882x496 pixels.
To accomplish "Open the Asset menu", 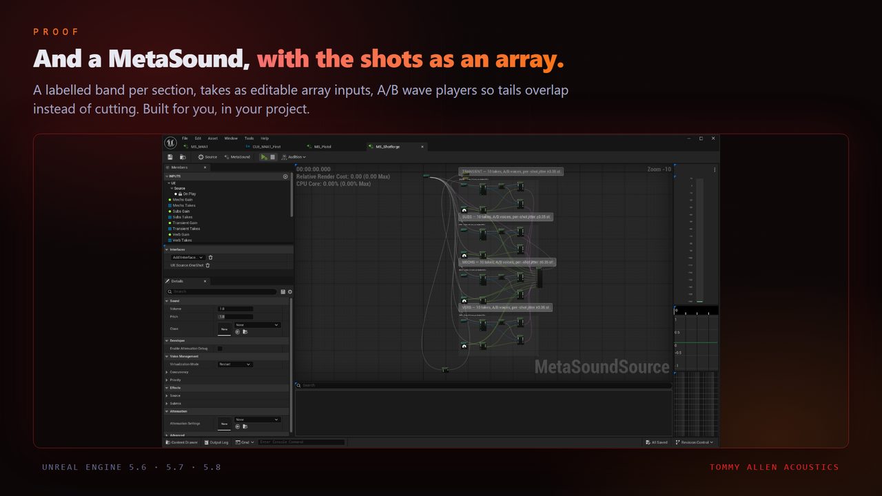I will click(213, 138).
